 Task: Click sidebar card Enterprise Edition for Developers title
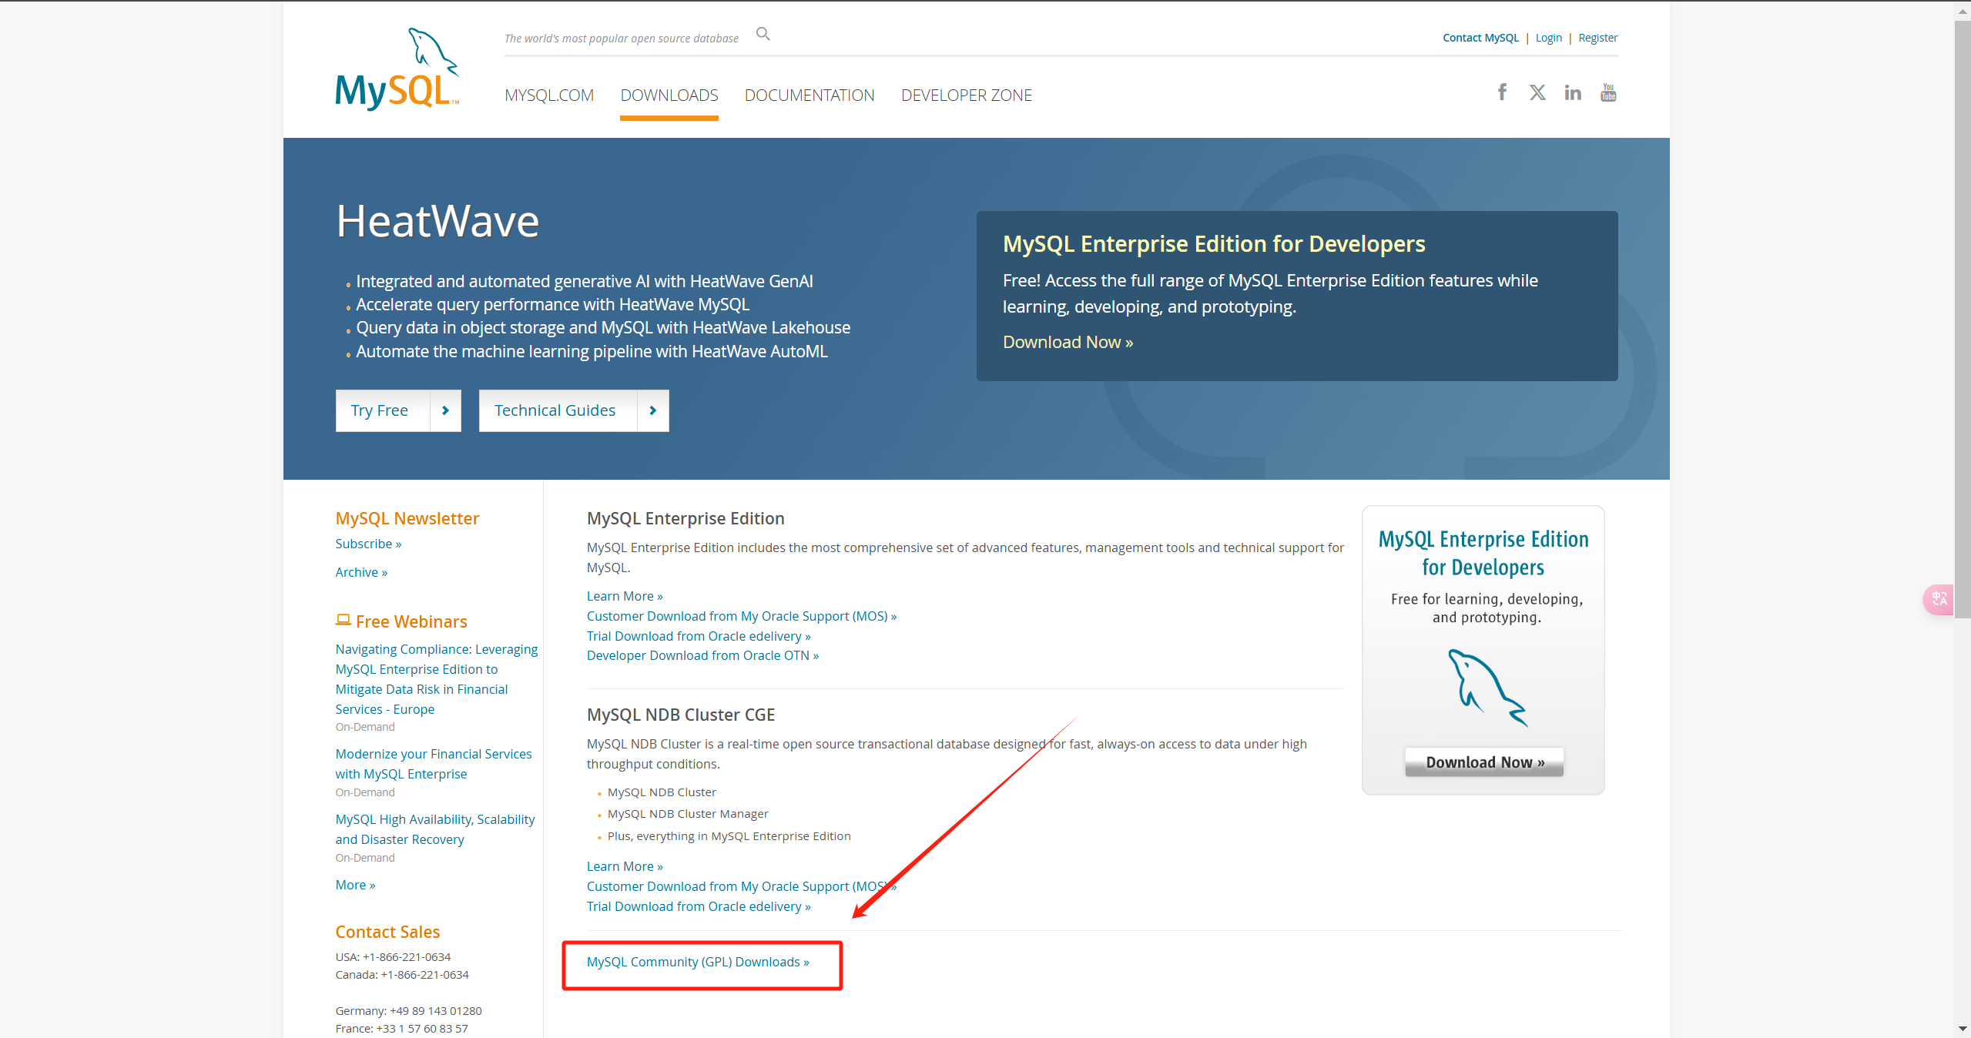pos(1483,553)
